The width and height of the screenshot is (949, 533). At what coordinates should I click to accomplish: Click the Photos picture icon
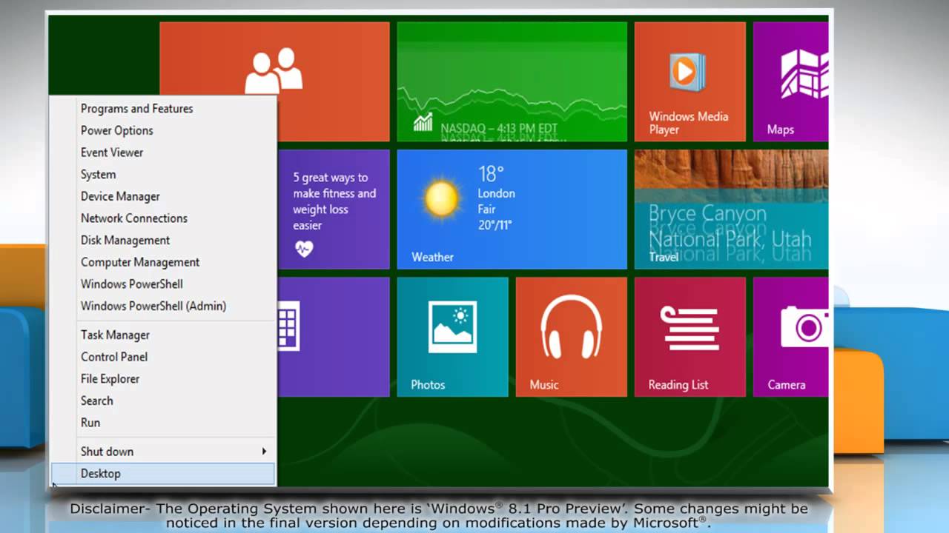tap(452, 326)
